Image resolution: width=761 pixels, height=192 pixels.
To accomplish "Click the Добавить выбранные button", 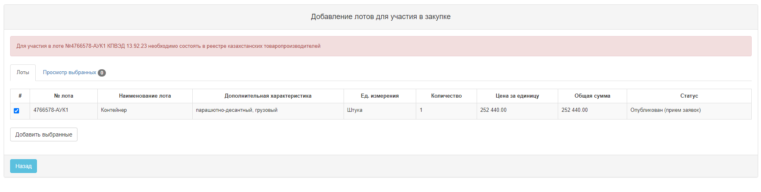I will click(x=44, y=134).
